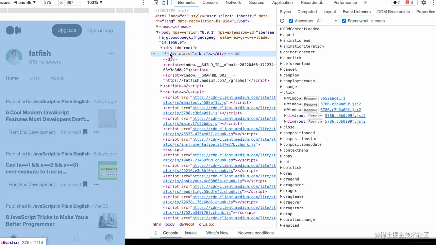Viewport: 436px width, 245px height.
Task: Open the 6 Cool Modern JavaScript article title
Action: click(x=48, y=116)
